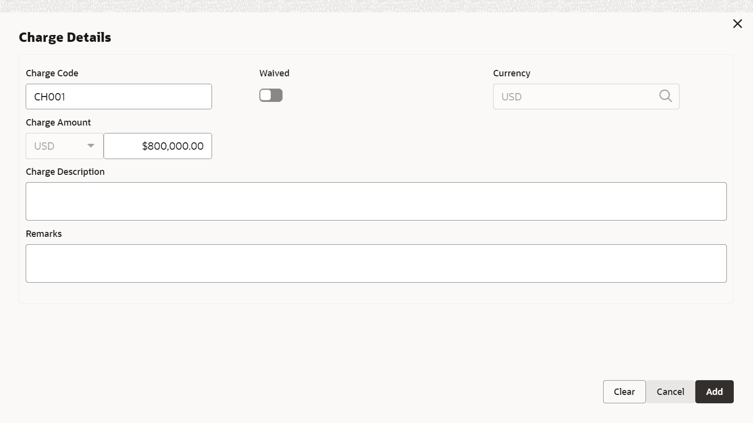Focus the Charge Code input field
This screenshot has height=423, width=753.
point(119,97)
